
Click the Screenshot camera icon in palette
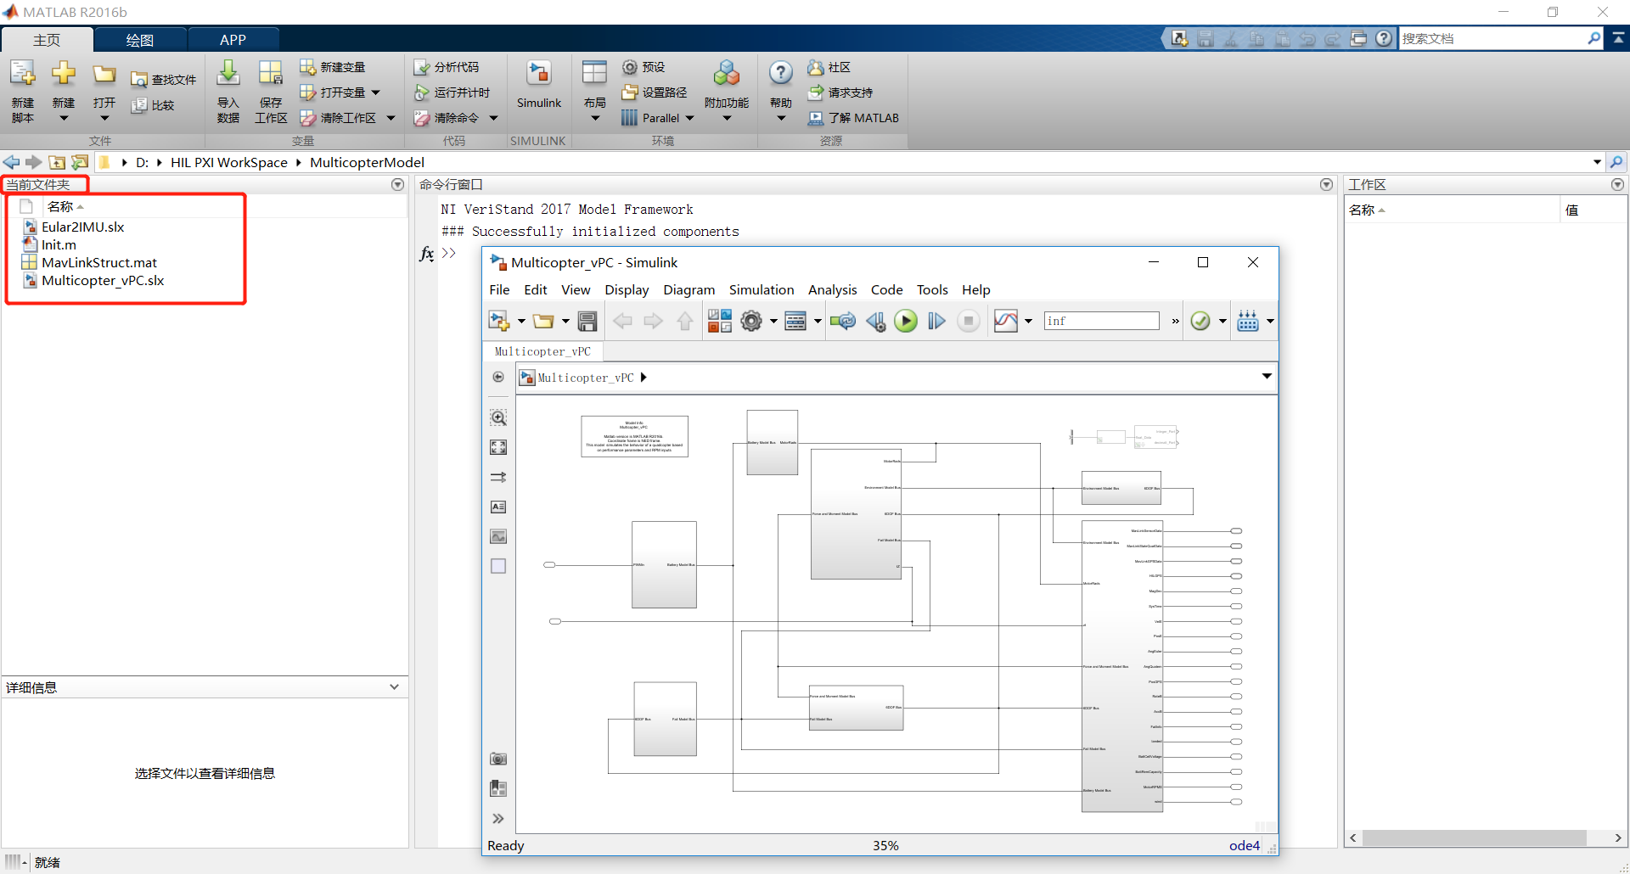[498, 759]
